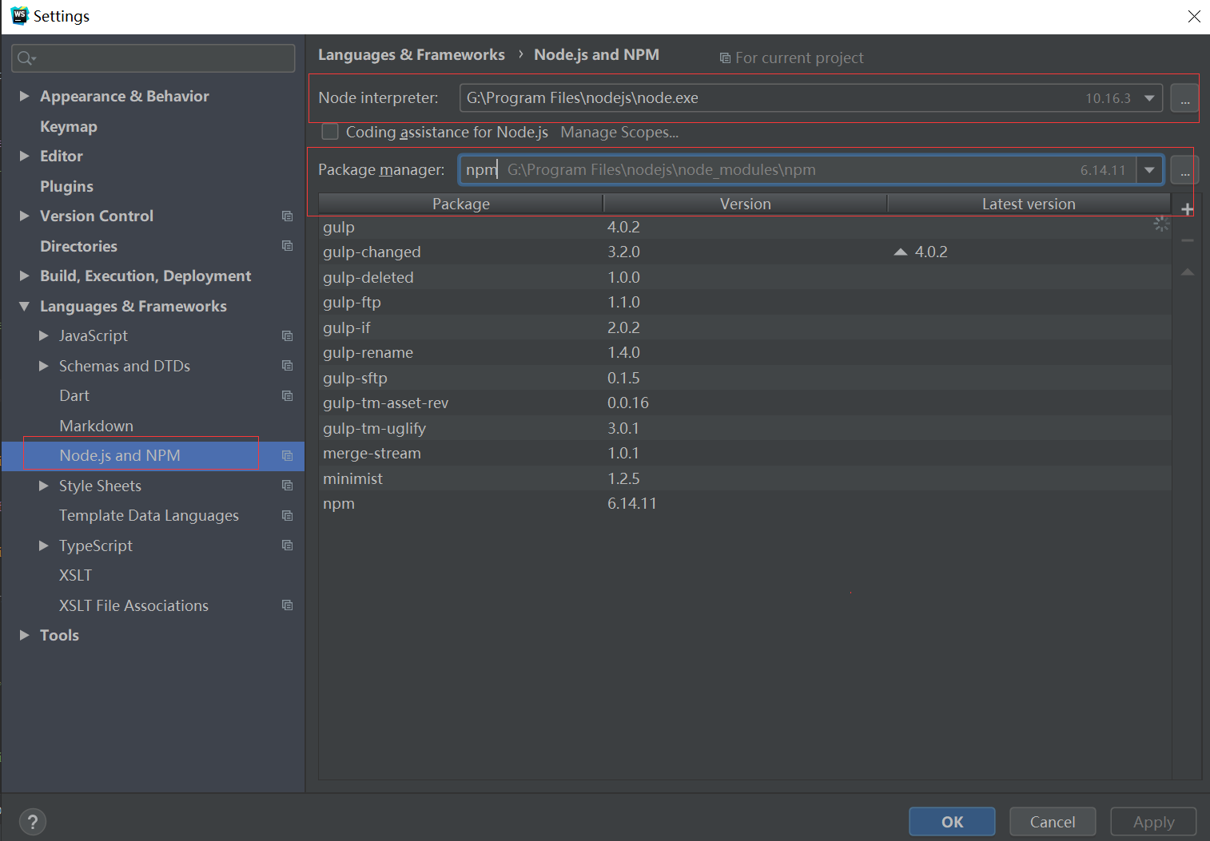Expand the Tools section
1210x841 pixels.
pos(25,635)
